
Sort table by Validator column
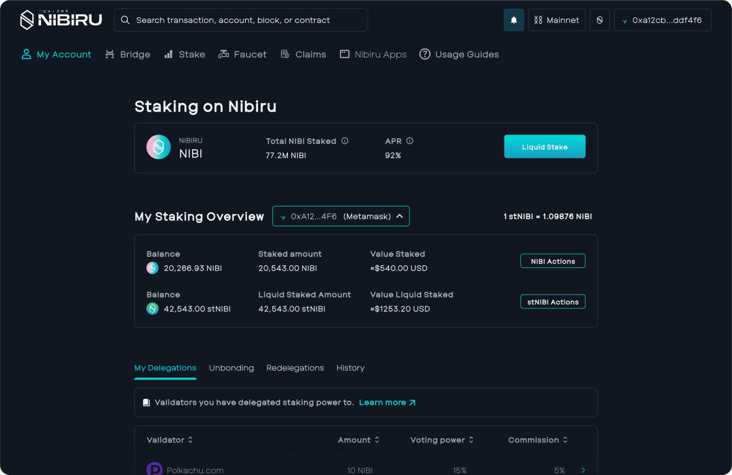170,440
